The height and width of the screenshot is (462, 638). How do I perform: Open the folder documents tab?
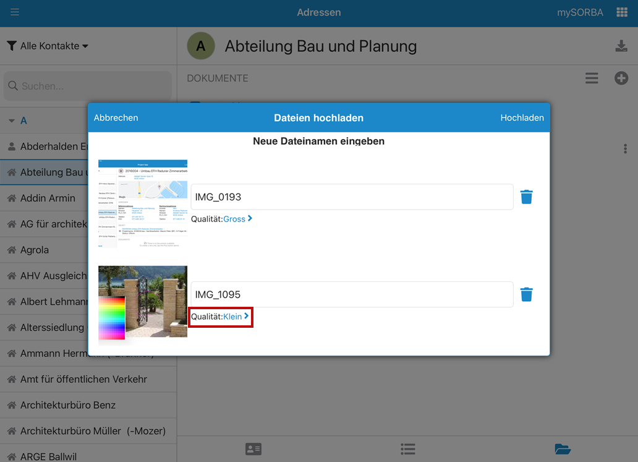(562, 449)
